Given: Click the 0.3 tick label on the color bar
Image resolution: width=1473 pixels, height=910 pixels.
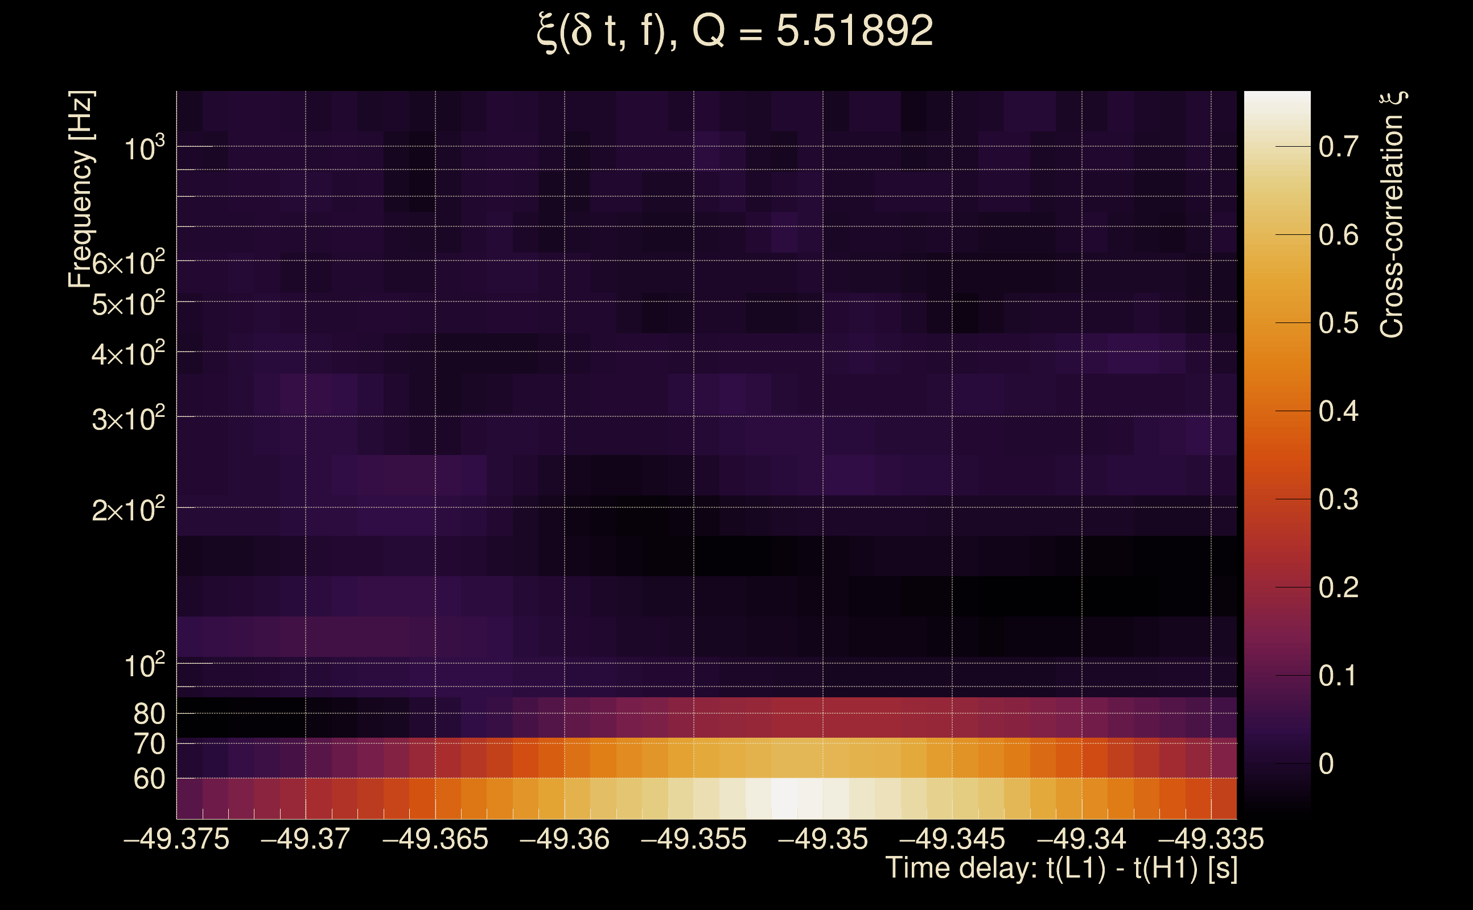Looking at the screenshot, I should tap(1338, 499).
